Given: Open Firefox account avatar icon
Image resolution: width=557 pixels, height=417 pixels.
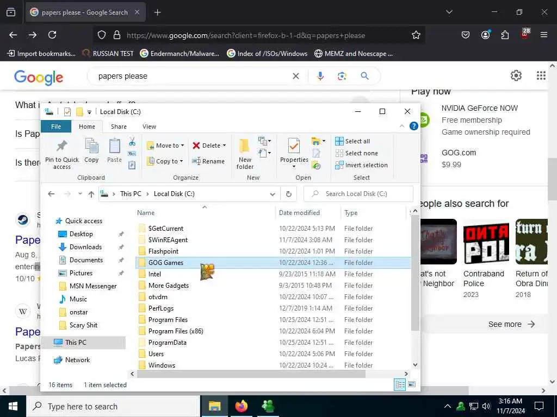Looking at the screenshot, I should (485, 35).
